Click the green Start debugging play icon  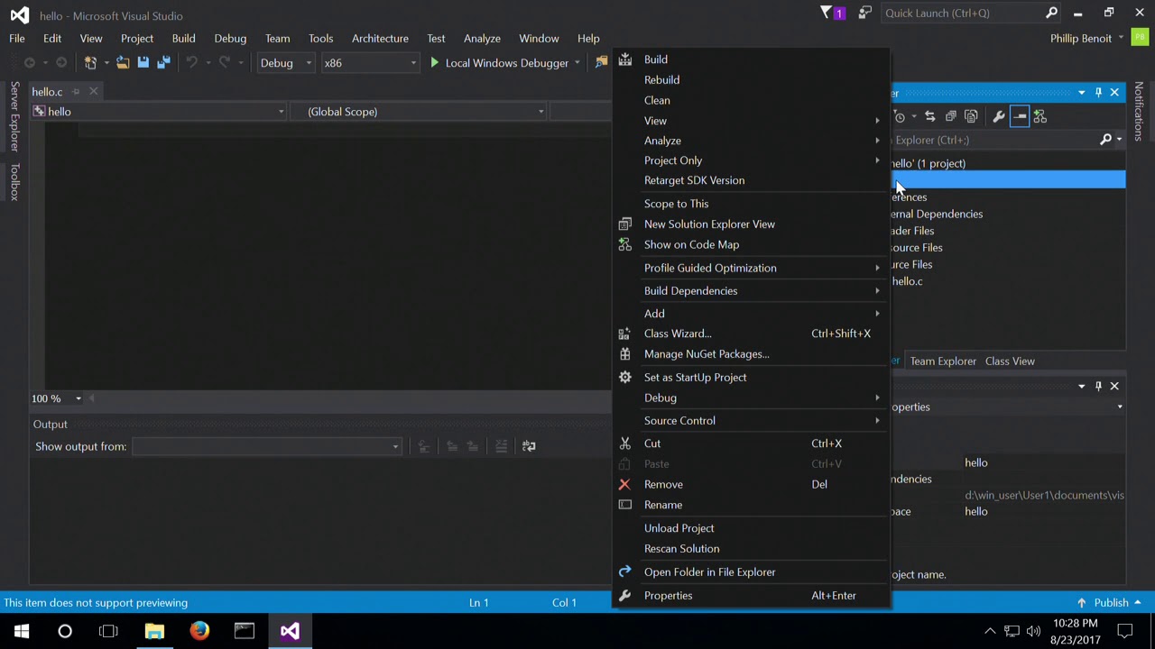click(x=435, y=63)
